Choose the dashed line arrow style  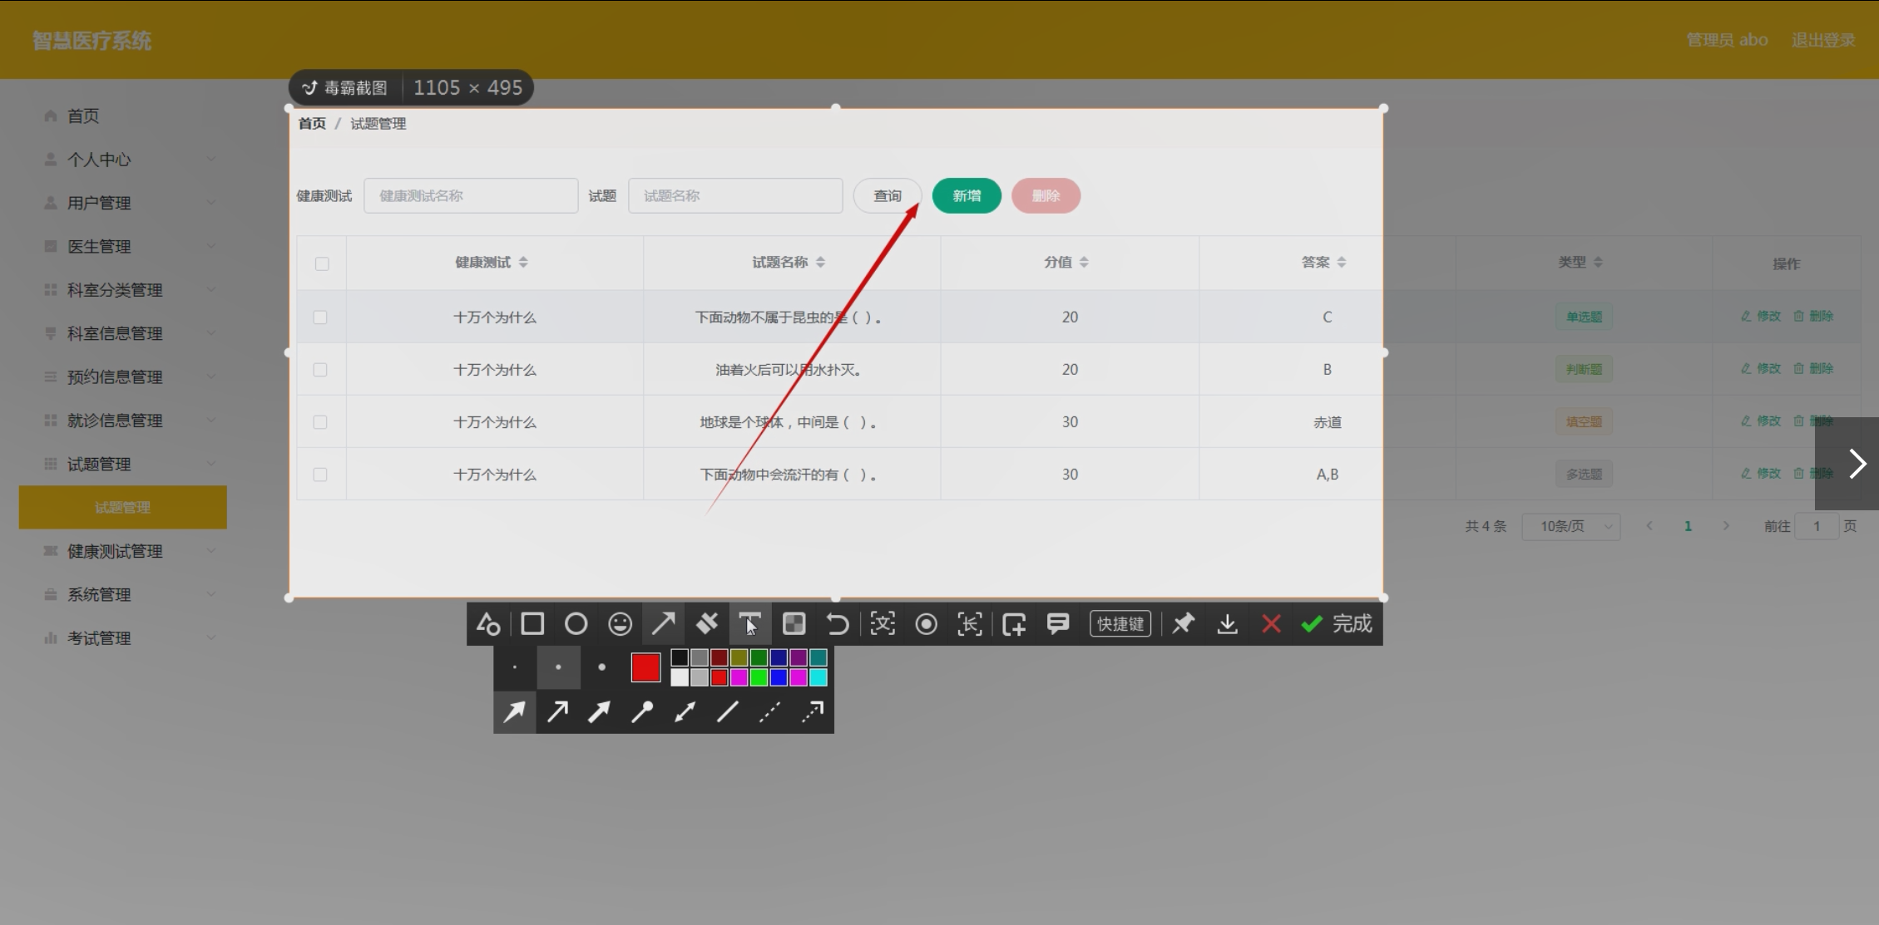pos(769,711)
